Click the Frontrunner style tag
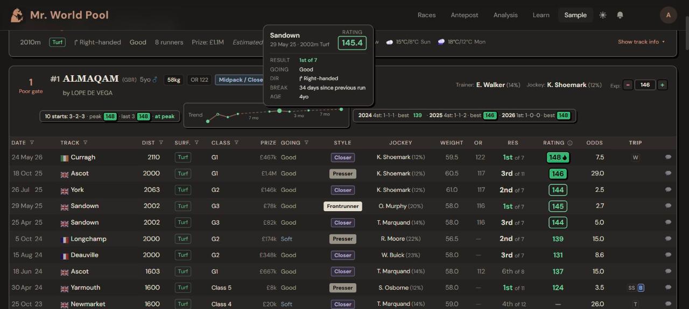689x309 pixels. [x=343, y=206]
